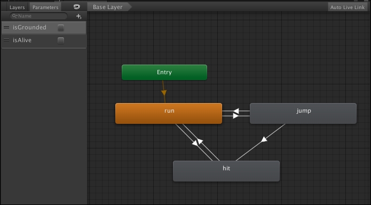Select the run to jump transition arrow
Viewport: 371px width, 205px height.
click(236, 116)
